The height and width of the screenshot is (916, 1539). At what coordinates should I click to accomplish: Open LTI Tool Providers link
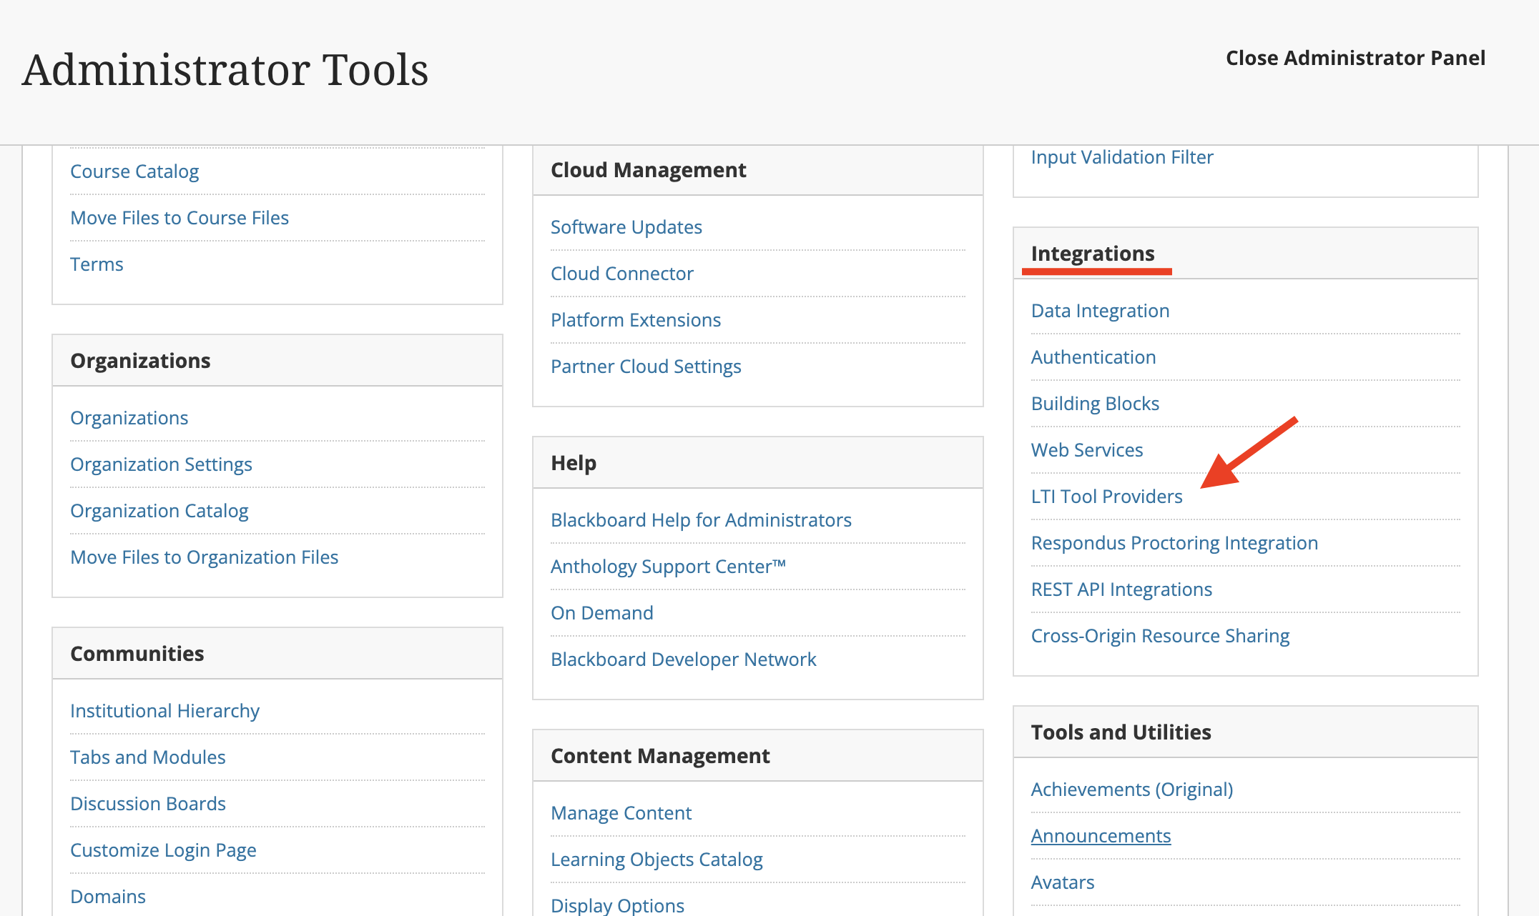pyautogui.click(x=1106, y=497)
